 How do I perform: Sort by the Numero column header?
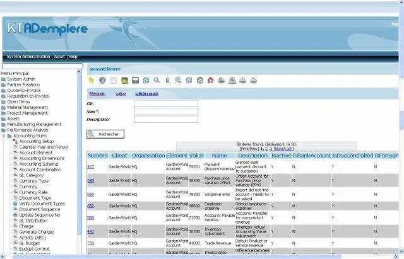tap(98, 156)
